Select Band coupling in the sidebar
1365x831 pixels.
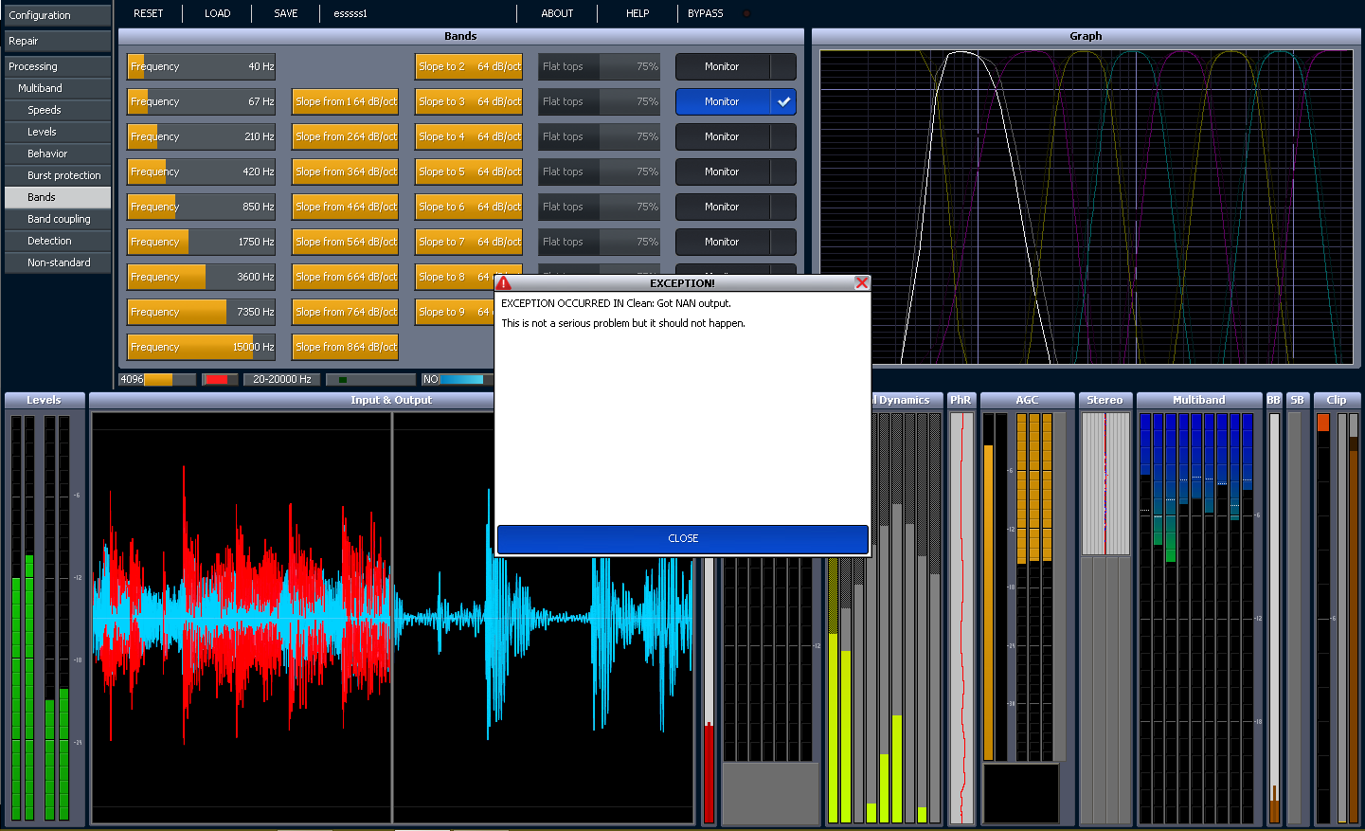pos(58,219)
